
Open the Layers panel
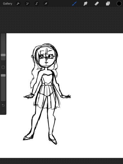[108, 4]
